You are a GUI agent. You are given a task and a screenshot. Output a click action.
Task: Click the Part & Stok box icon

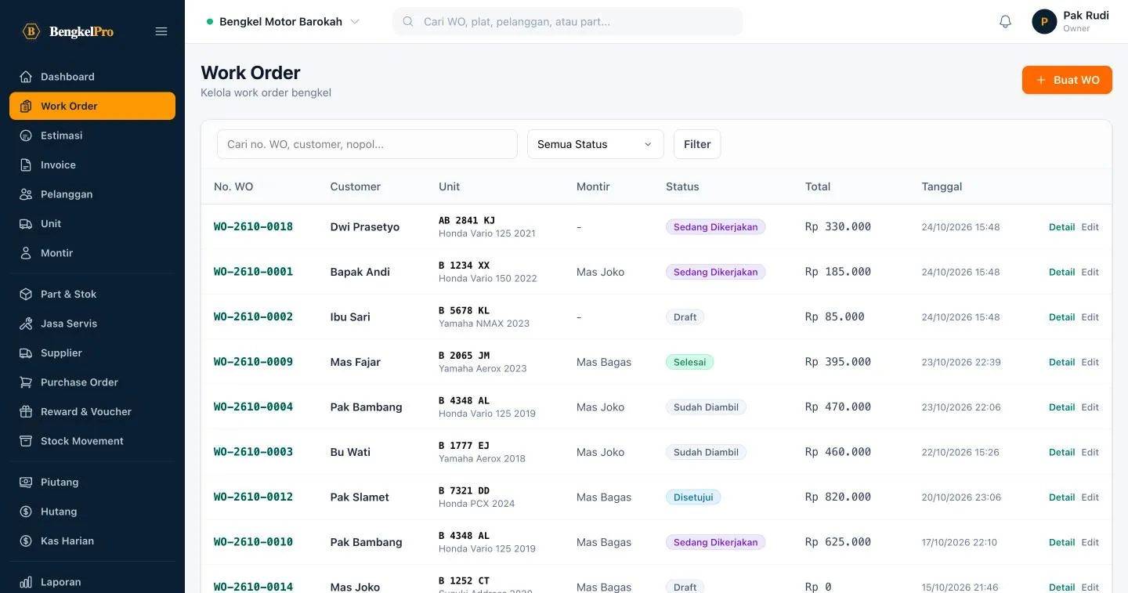click(x=26, y=295)
